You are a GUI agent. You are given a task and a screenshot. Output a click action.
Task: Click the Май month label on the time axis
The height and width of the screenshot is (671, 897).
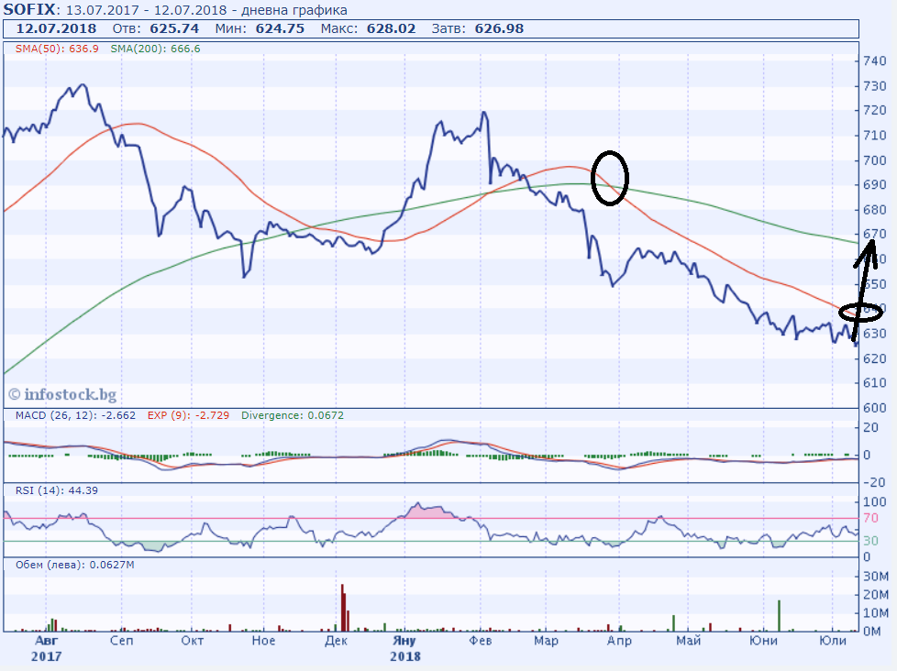tap(688, 640)
